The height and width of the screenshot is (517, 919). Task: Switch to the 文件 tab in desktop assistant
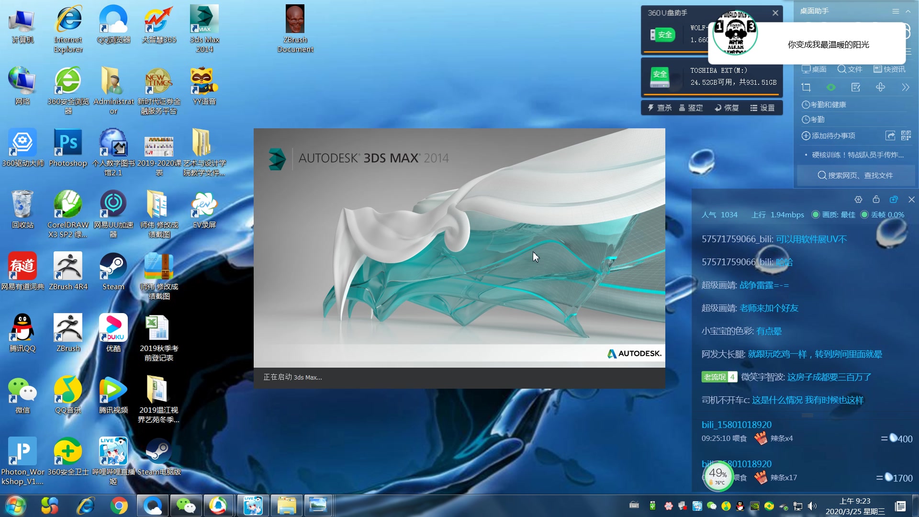(850, 69)
